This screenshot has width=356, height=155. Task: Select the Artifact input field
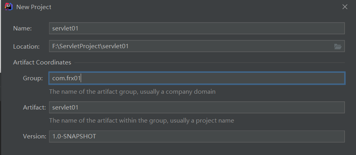click(x=197, y=107)
